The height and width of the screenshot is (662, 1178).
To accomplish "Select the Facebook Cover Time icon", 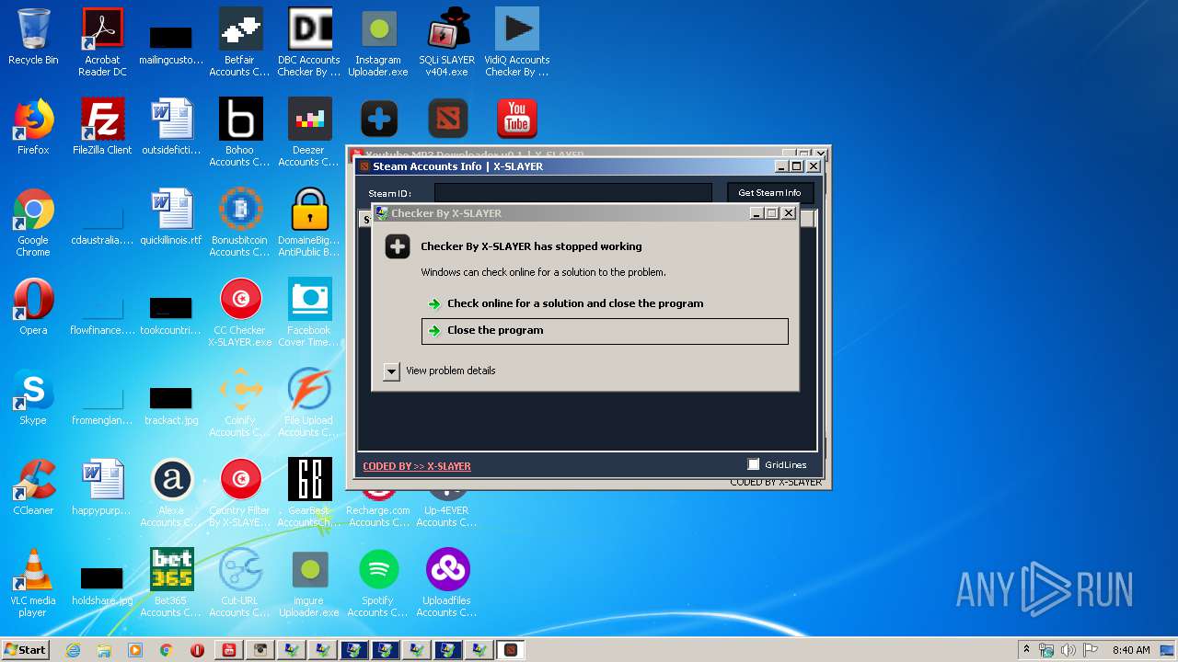I will click(309, 312).
